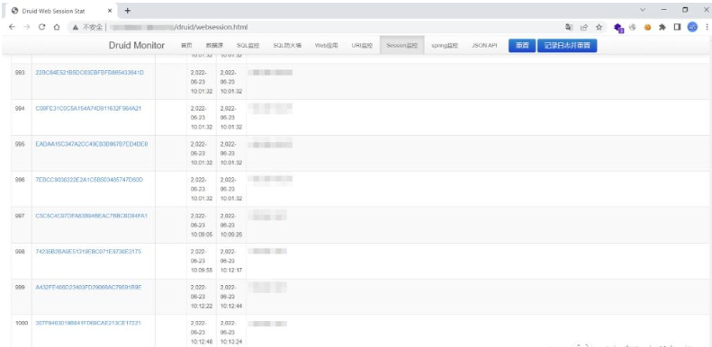
Task: Click the blue 重置 button
Action: click(522, 45)
